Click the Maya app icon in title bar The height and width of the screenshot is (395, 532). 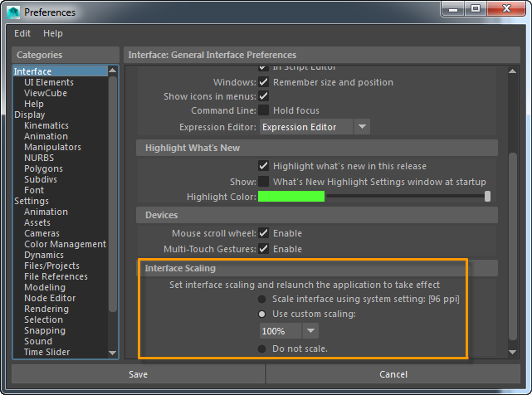click(x=13, y=12)
